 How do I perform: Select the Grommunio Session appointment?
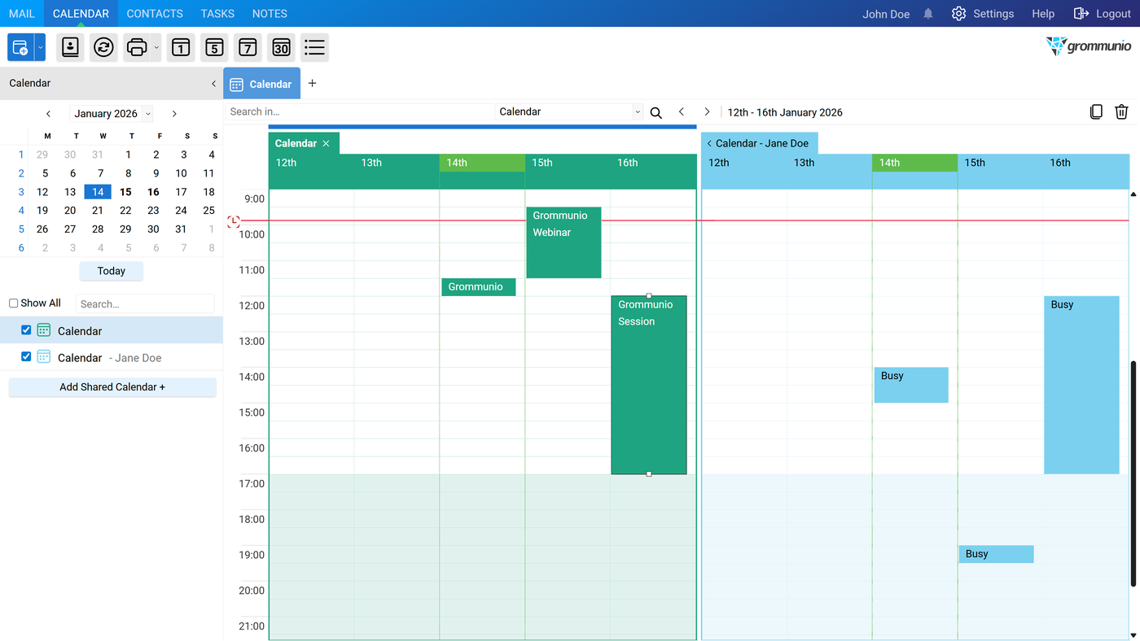click(649, 385)
